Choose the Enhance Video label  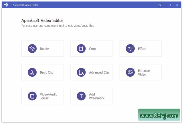coord(144,72)
